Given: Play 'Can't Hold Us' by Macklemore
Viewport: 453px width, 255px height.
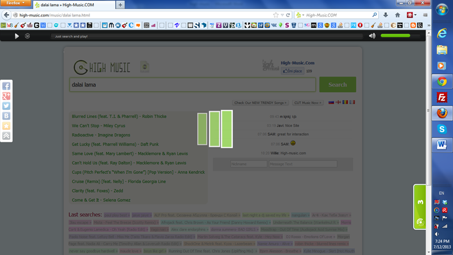Looking at the screenshot, I should tap(129, 163).
